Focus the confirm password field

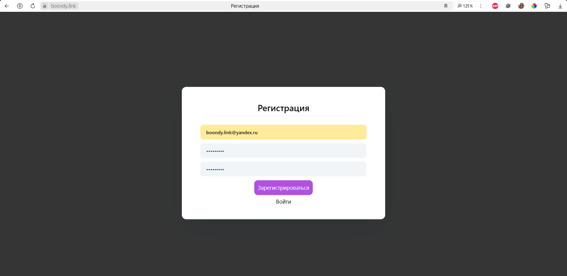point(283,169)
